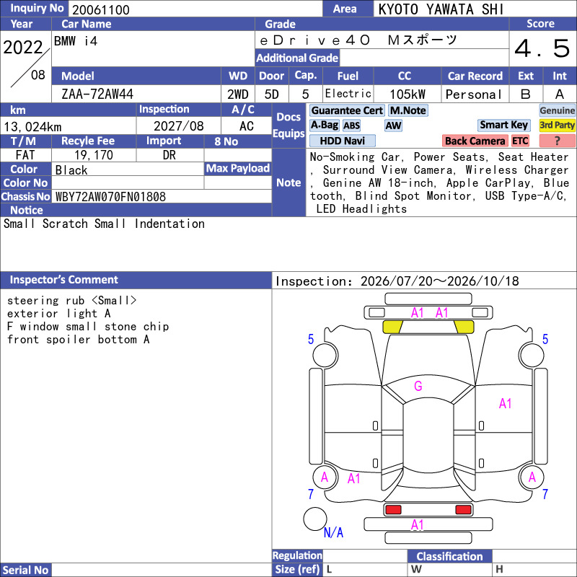577x577 pixels.
Task: Select the Notice header bar
Action: [136, 210]
